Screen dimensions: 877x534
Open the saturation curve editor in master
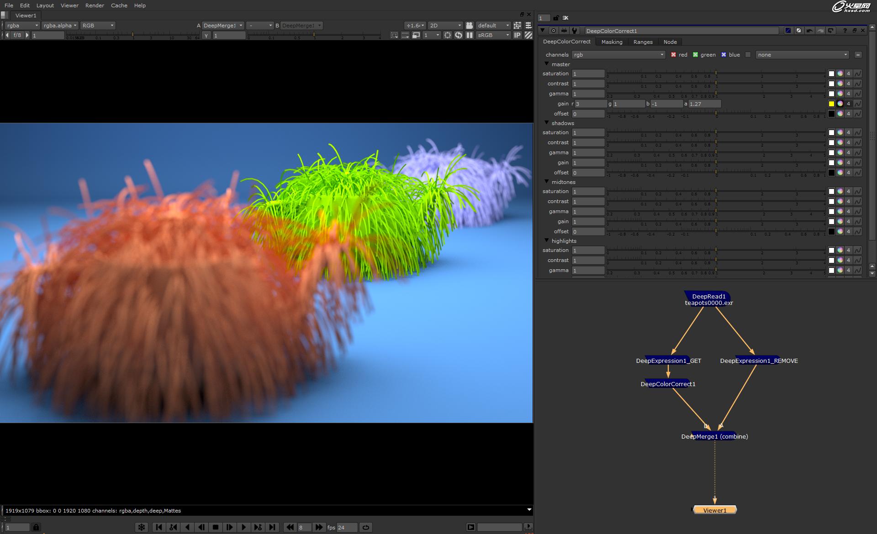coord(857,73)
